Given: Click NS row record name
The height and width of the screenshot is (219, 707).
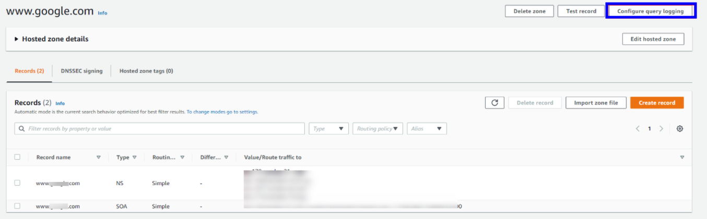Looking at the screenshot, I should [x=58, y=183].
